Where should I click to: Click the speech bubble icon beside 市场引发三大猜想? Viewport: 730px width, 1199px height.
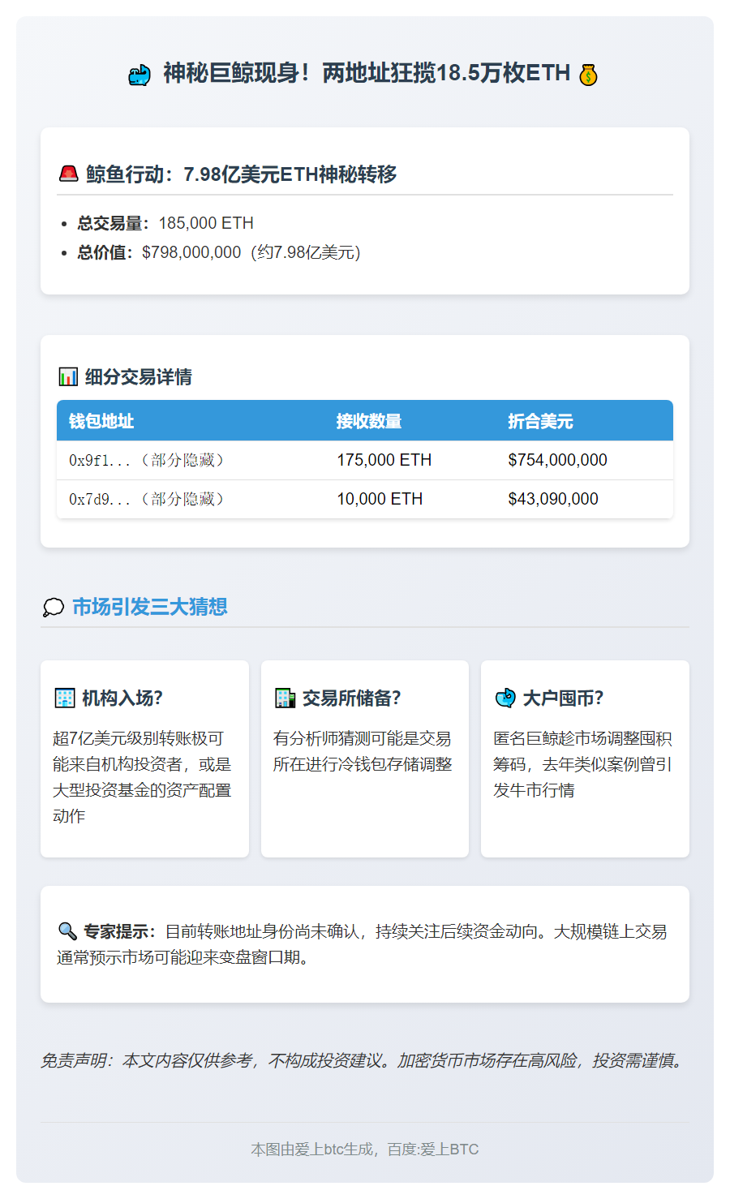point(54,607)
